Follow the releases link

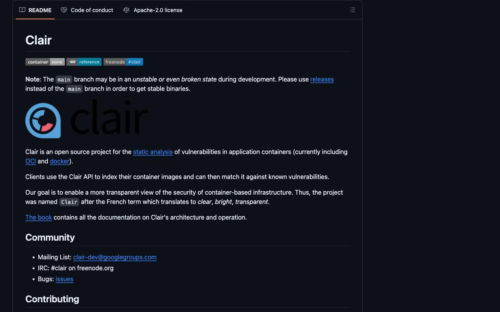[x=322, y=79]
